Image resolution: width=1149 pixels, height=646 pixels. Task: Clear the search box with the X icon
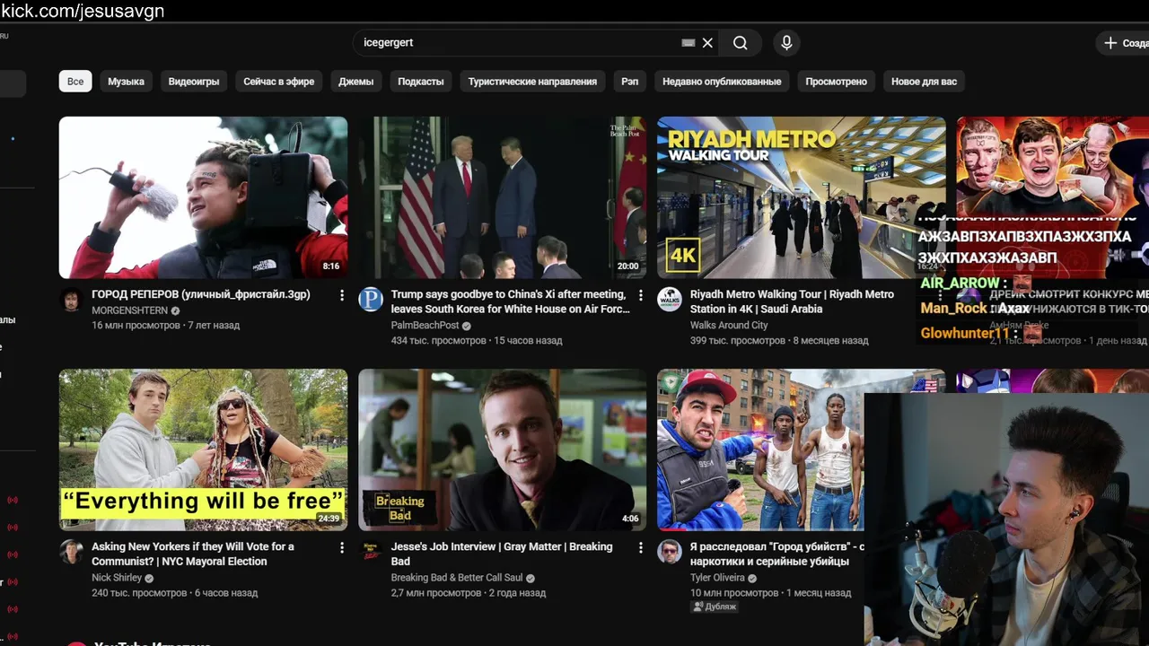[707, 42]
